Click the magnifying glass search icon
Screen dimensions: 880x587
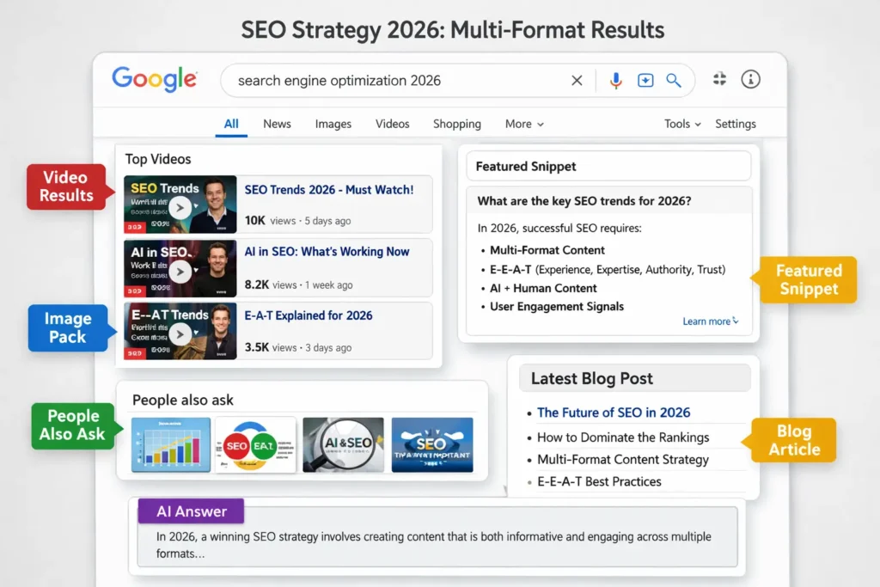674,80
